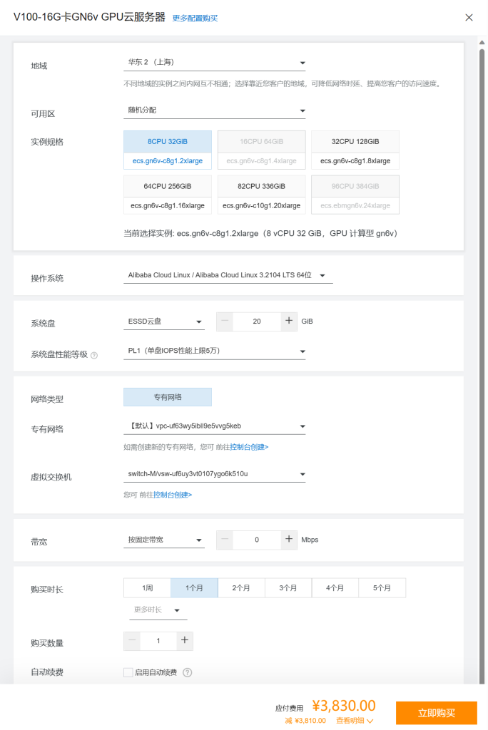Screen dimensions: 488x730
Task: Open the 地域 region dropdown
Action: (x=215, y=63)
